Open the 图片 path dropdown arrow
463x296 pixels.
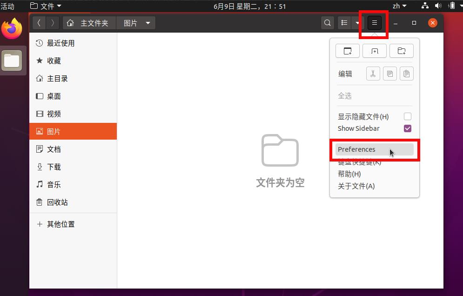(x=148, y=23)
